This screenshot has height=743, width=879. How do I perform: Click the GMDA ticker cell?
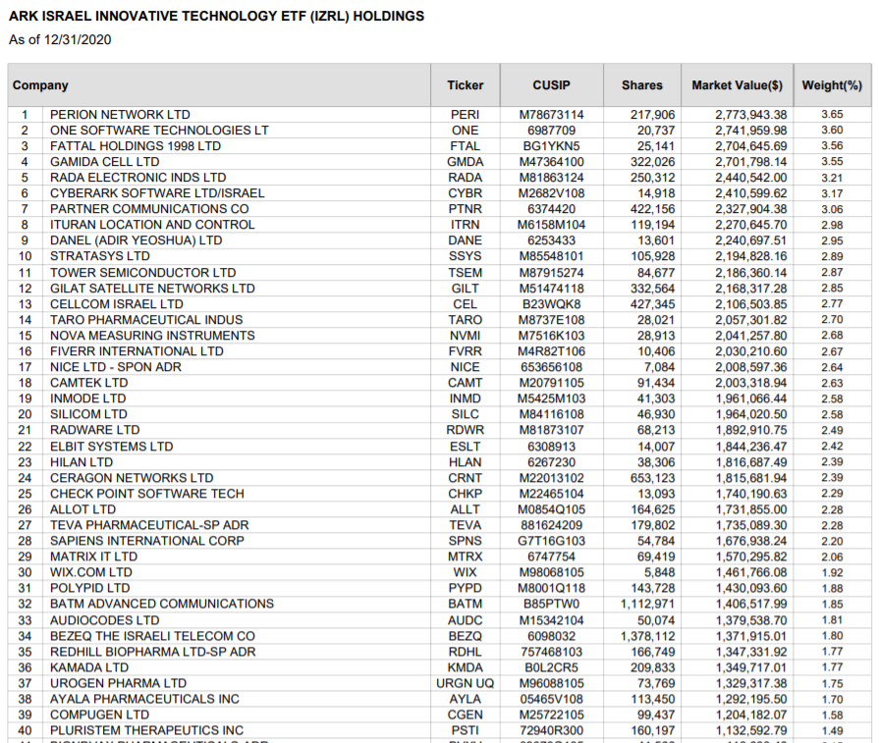tap(465, 161)
